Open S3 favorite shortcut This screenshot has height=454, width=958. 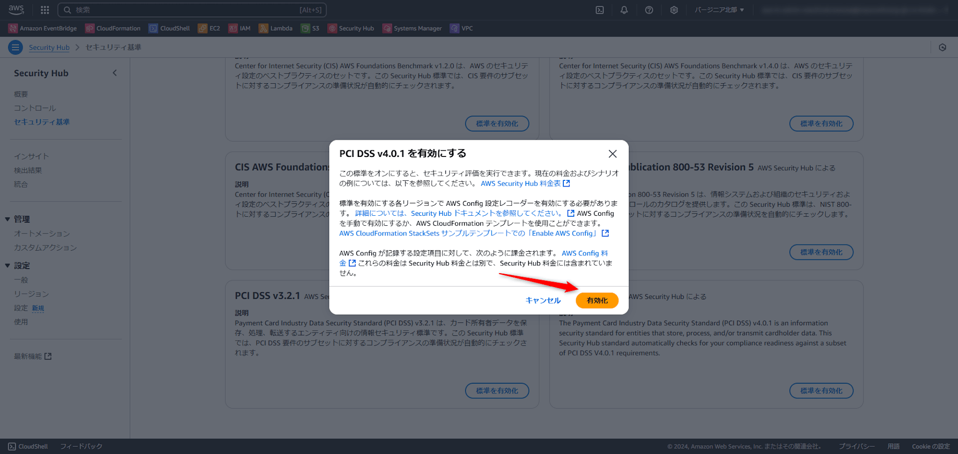(x=310, y=28)
